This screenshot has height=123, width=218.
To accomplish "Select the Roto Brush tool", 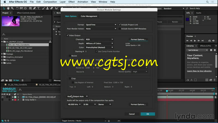I will [x=56, y=8].
